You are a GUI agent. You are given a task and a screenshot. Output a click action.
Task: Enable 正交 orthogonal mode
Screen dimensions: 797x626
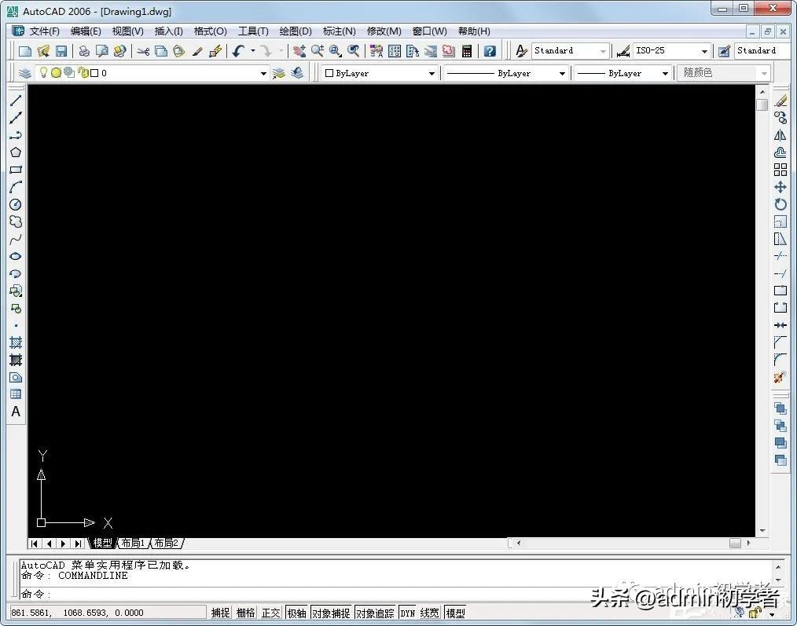[270, 613]
